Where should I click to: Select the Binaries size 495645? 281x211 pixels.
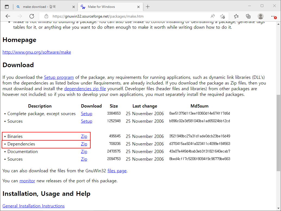click(115, 136)
